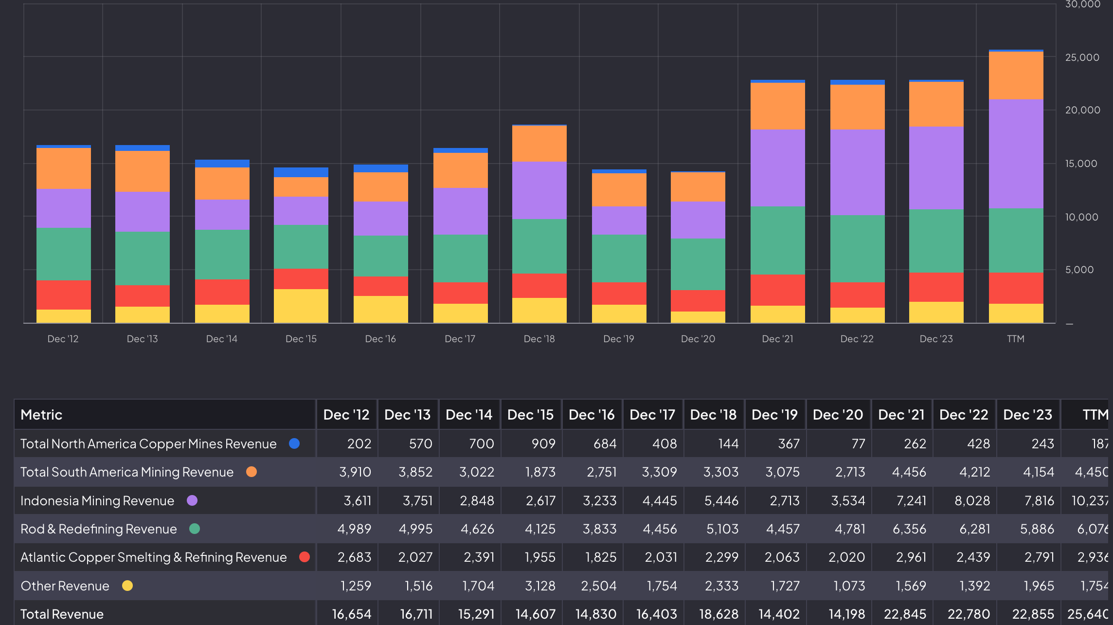The height and width of the screenshot is (625, 1113).
Task: Click the Dec '18 table column header
Action: tap(713, 415)
